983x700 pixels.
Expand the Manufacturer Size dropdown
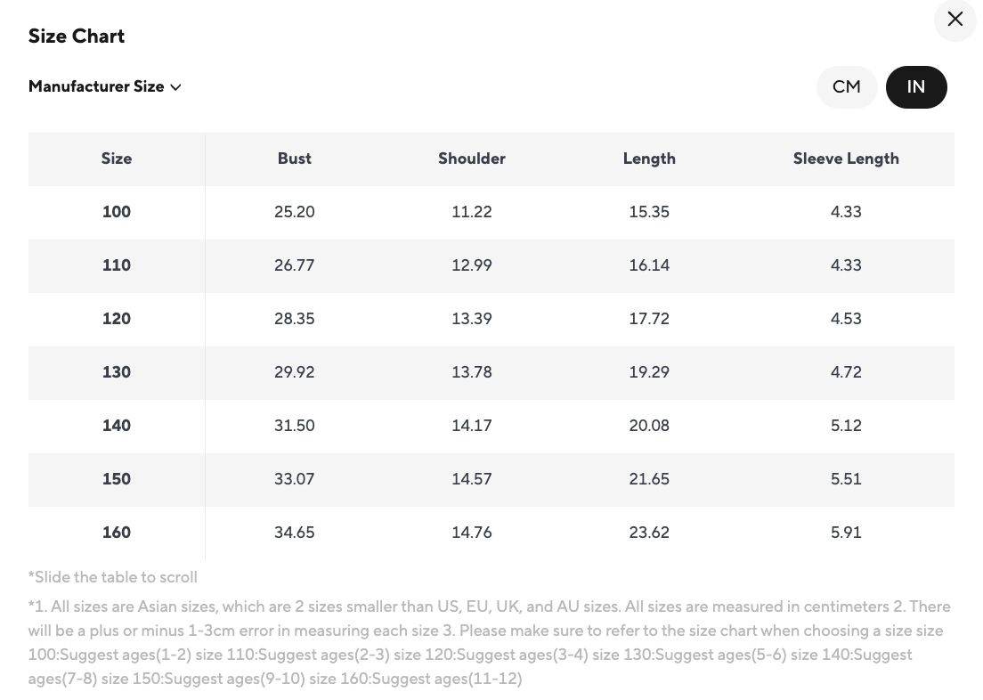pyautogui.click(x=96, y=86)
